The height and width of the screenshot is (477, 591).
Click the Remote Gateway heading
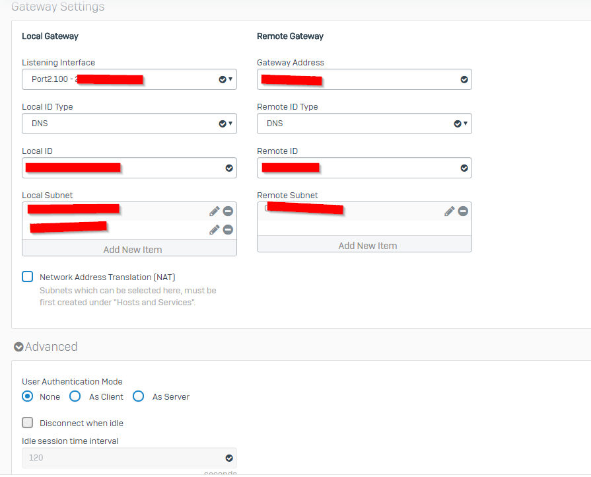coord(291,36)
